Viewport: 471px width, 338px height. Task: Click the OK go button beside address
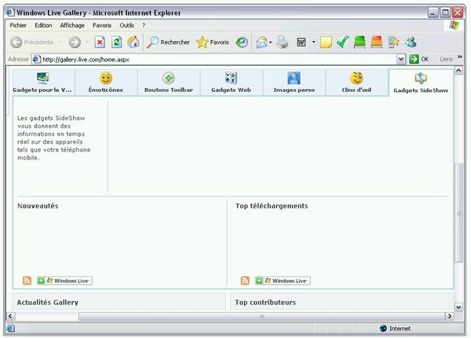[x=419, y=59]
